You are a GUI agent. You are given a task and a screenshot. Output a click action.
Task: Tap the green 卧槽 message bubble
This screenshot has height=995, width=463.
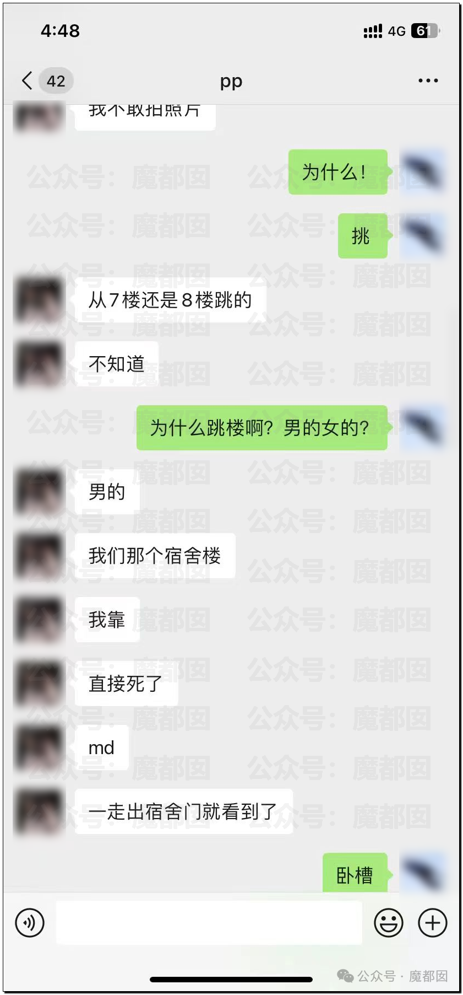(x=355, y=874)
